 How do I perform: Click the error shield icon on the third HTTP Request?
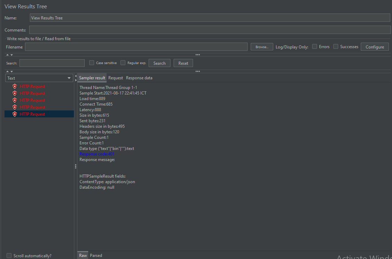click(x=14, y=100)
